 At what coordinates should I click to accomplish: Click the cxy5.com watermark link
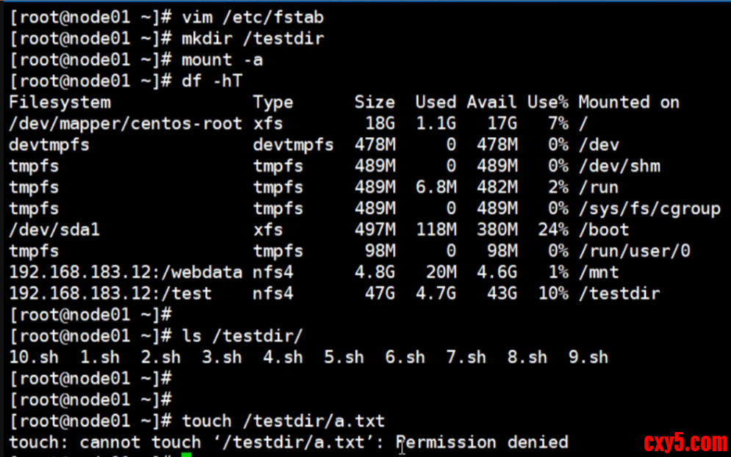[685, 443]
